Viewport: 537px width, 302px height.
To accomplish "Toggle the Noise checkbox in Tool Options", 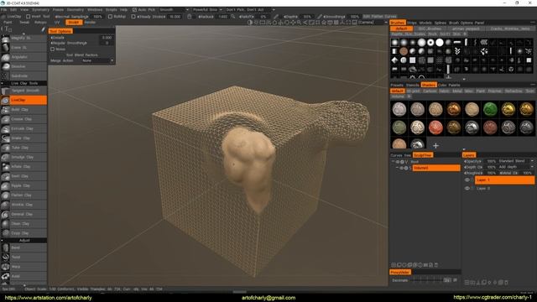I will pyautogui.click(x=52, y=49).
